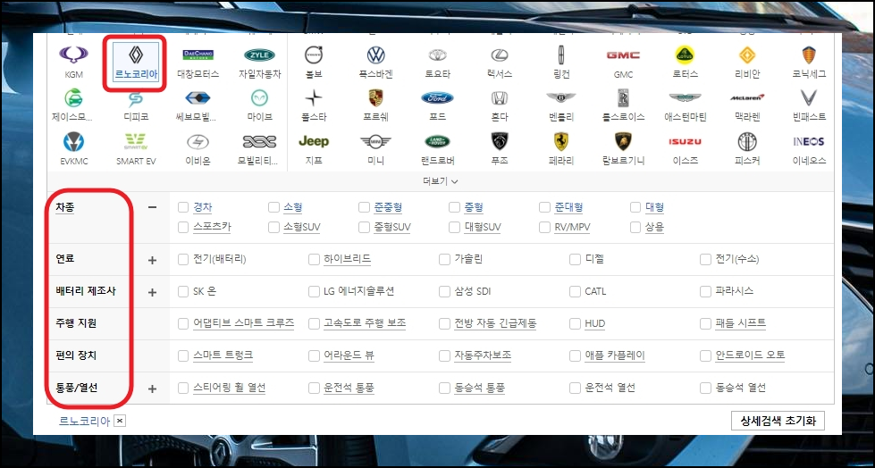The width and height of the screenshot is (875, 468).
Task: Select the GMC brand logo
Action: coord(623,54)
